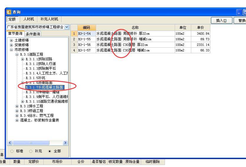246x167 pixels.
Task: Click the tree scroll left arrow
Action: click(x=10, y=143)
